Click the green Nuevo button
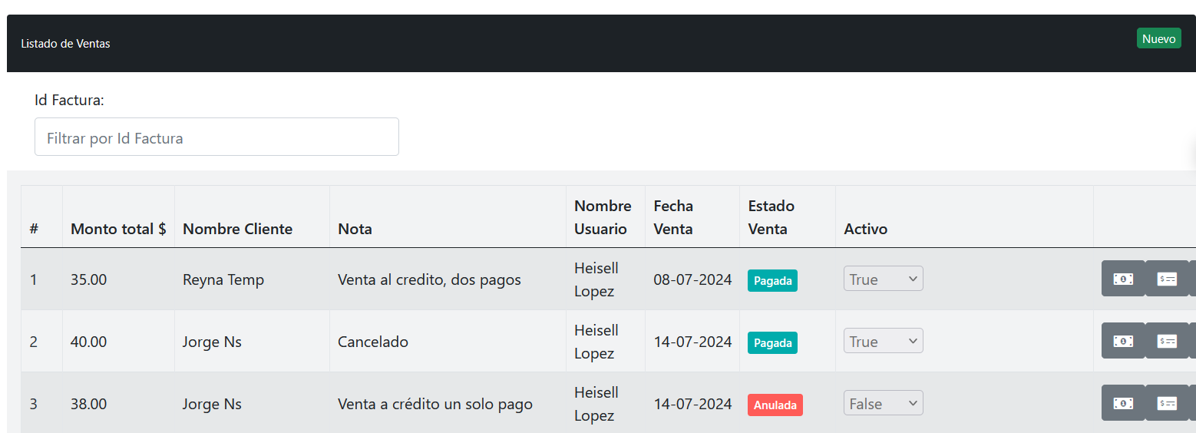 pyautogui.click(x=1158, y=38)
